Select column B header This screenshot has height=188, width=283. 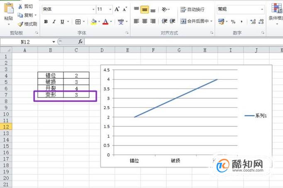tap(51, 50)
